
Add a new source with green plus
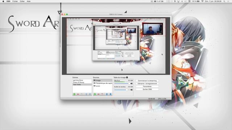(95, 94)
